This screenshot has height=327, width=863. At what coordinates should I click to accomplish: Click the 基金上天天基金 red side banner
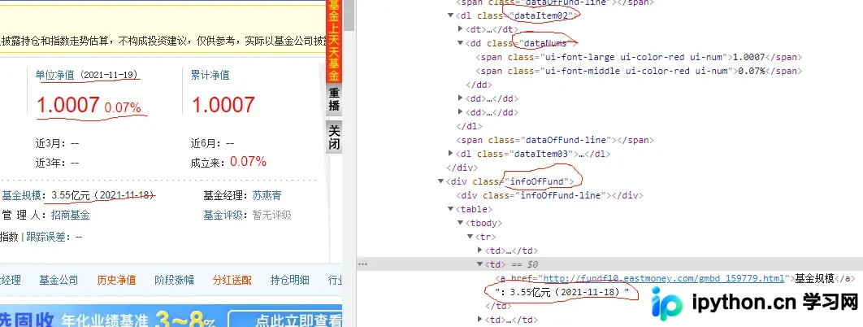[x=334, y=41]
